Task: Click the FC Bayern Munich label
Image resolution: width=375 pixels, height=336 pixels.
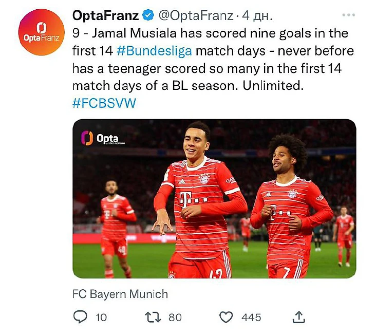Action: coord(120,294)
